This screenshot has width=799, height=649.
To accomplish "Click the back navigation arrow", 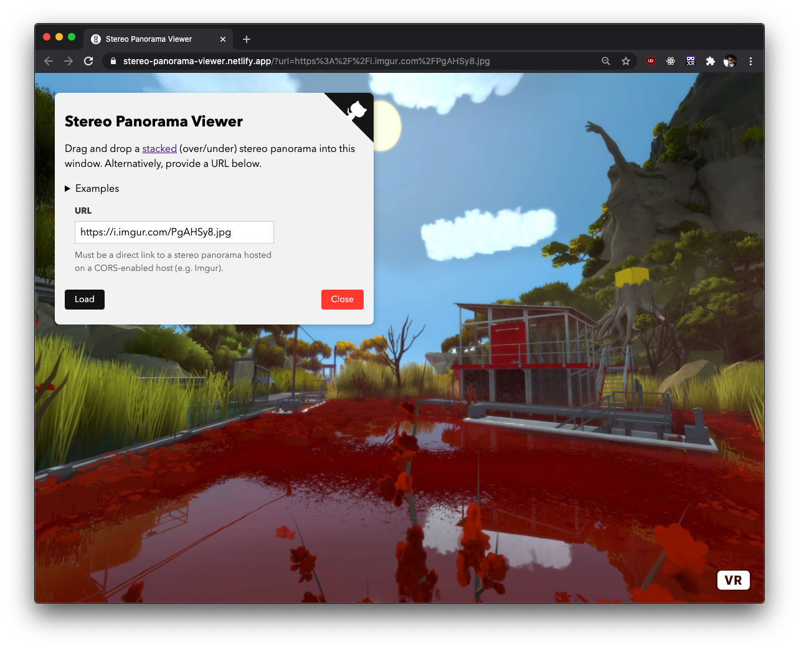I will (48, 61).
